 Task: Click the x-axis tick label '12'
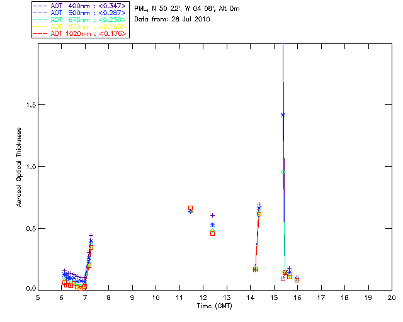coord(203,297)
